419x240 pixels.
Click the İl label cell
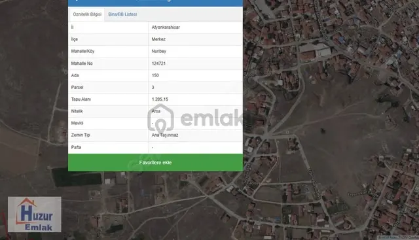coord(108,27)
